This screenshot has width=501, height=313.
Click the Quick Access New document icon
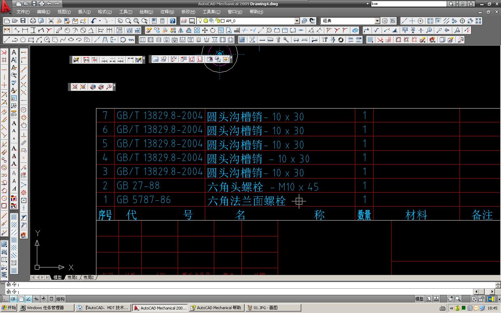pyautogui.click(x=18, y=4)
